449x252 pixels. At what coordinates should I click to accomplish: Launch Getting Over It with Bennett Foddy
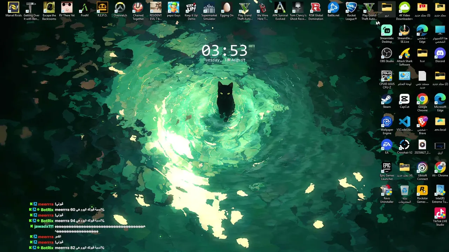32,11
